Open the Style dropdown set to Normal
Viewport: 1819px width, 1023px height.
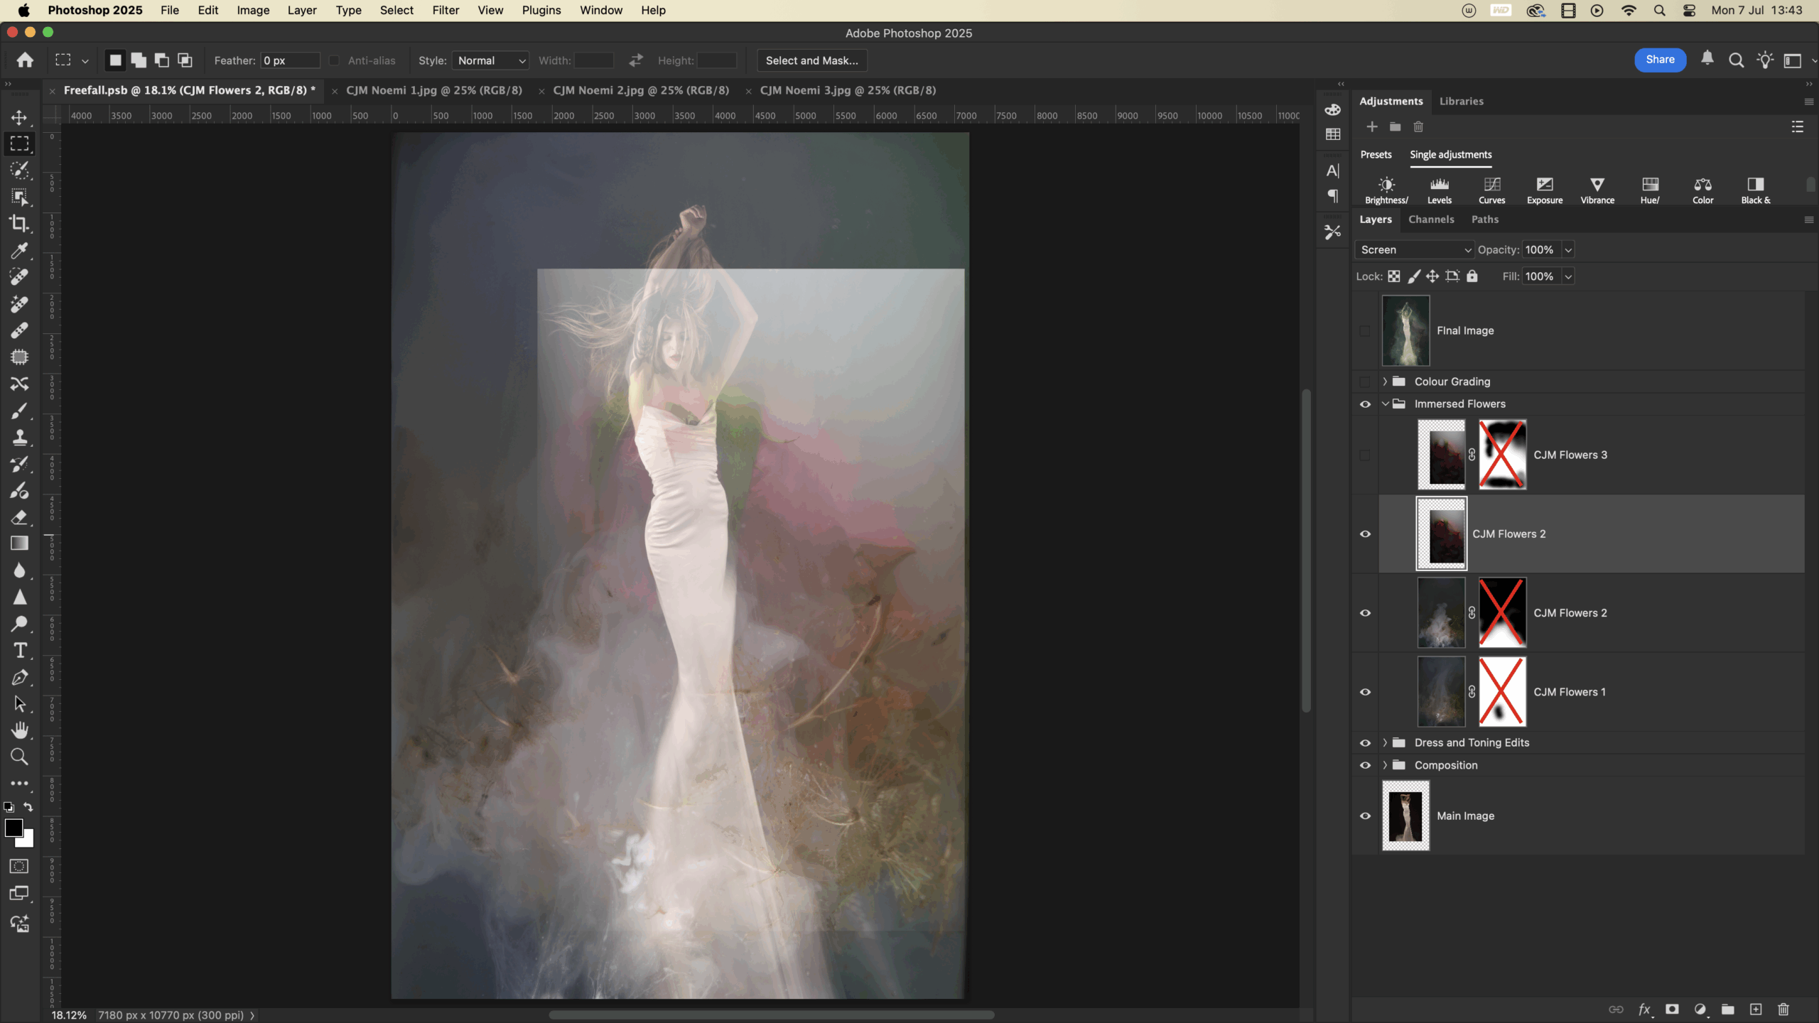pyautogui.click(x=490, y=61)
